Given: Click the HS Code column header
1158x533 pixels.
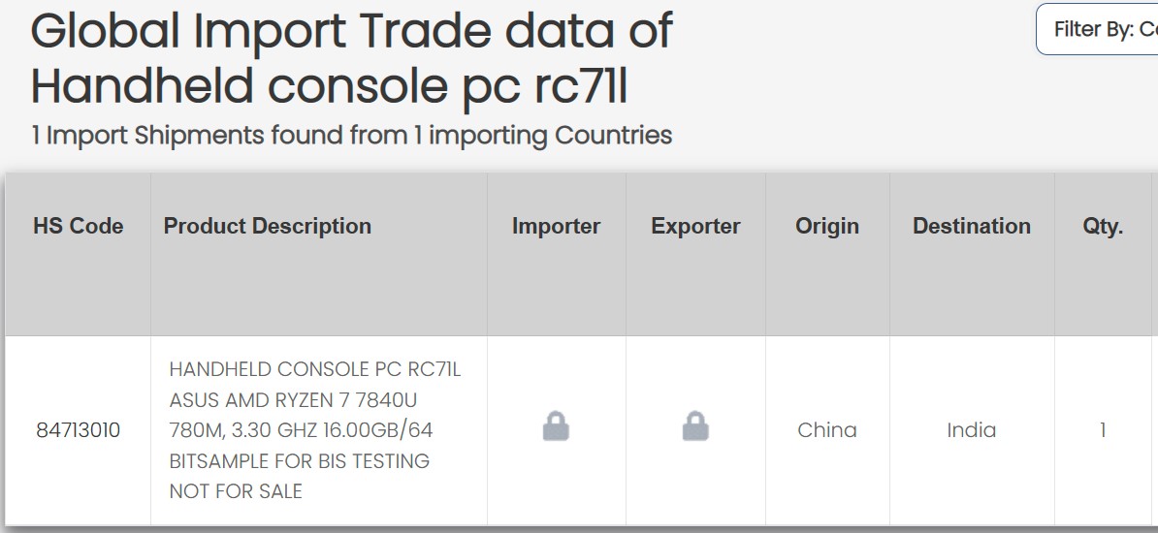Looking at the screenshot, I should click(79, 226).
